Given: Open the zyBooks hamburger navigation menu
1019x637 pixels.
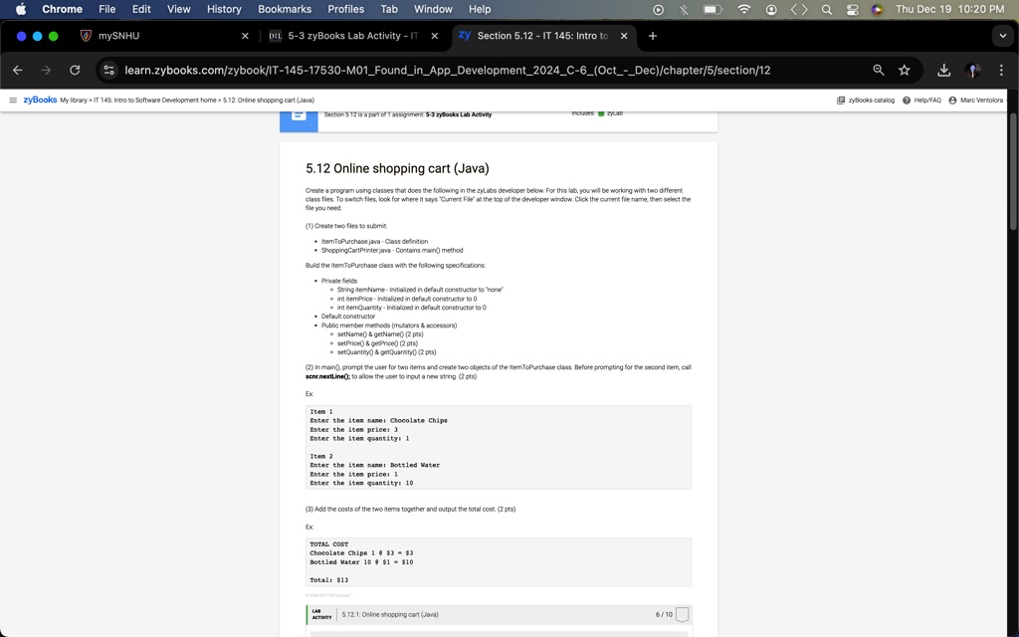Looking at the screenshot, I should point(12,100).
